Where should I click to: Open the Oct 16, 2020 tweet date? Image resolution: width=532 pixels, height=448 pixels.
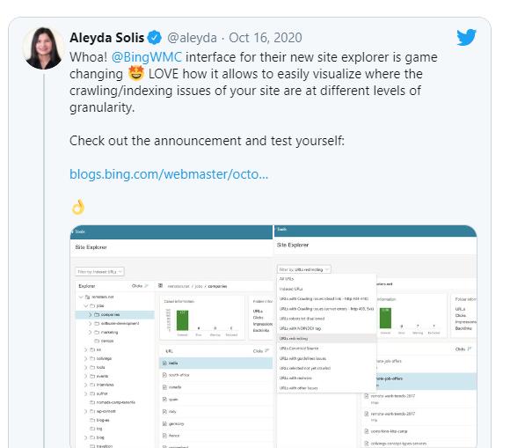(x=266, y=37)
